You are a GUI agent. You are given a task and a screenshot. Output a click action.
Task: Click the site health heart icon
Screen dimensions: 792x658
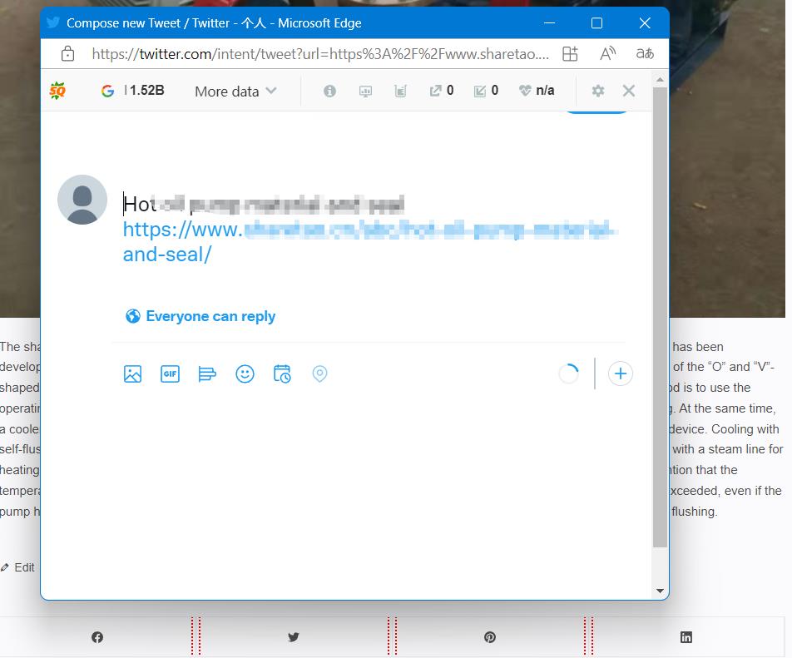[525, 91]
